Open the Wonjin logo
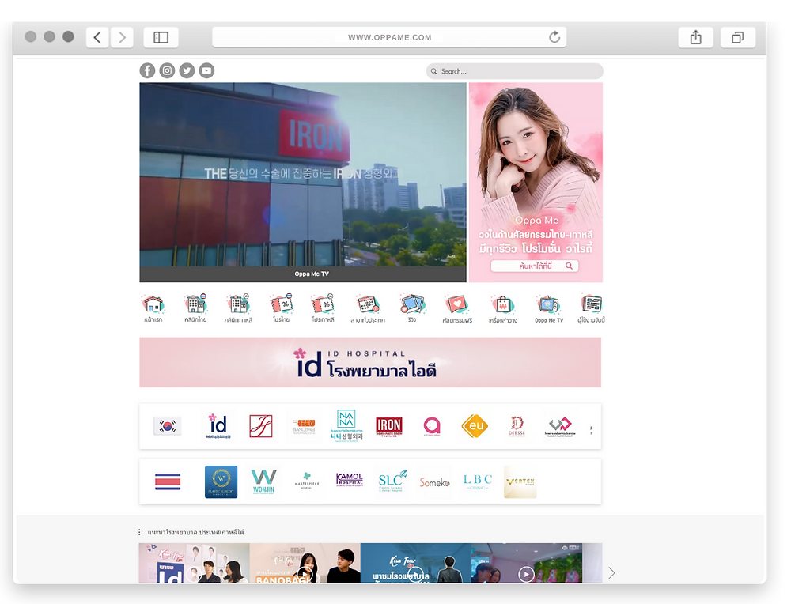Image resolution: width=791 pixels, height=604 pixels. pos(264,482)
